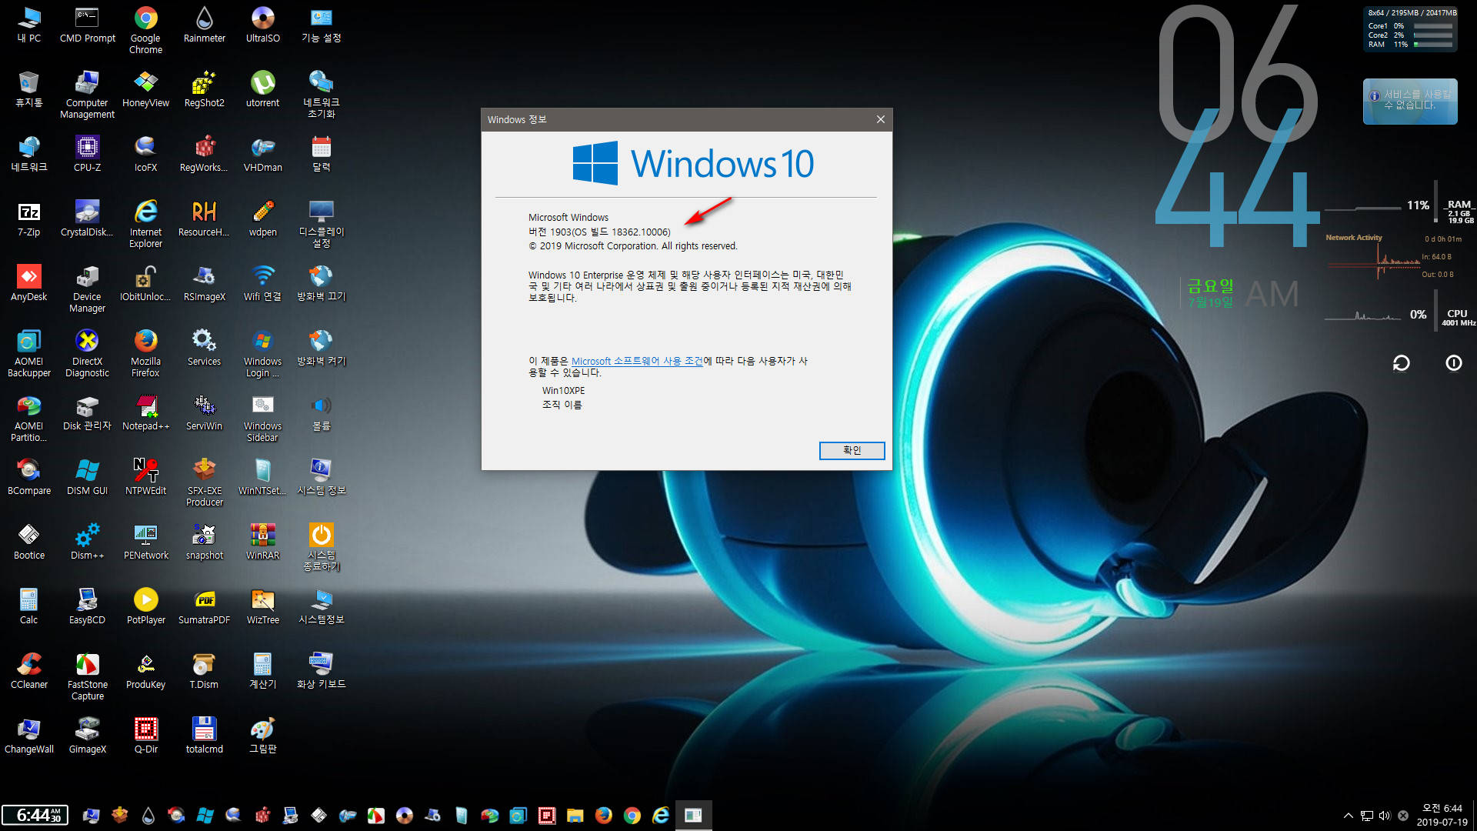Open the DISM GUI desktop icon
The height and width of the screenshot is (831, 1477).
point(87,477)
